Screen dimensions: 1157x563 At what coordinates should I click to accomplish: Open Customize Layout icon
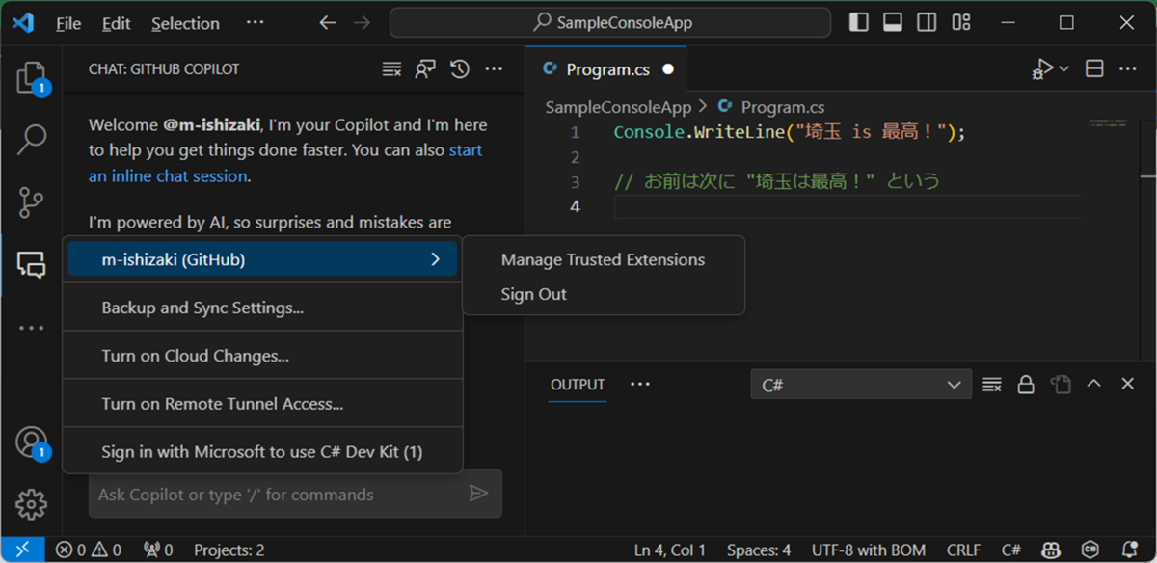coord(960,22)
